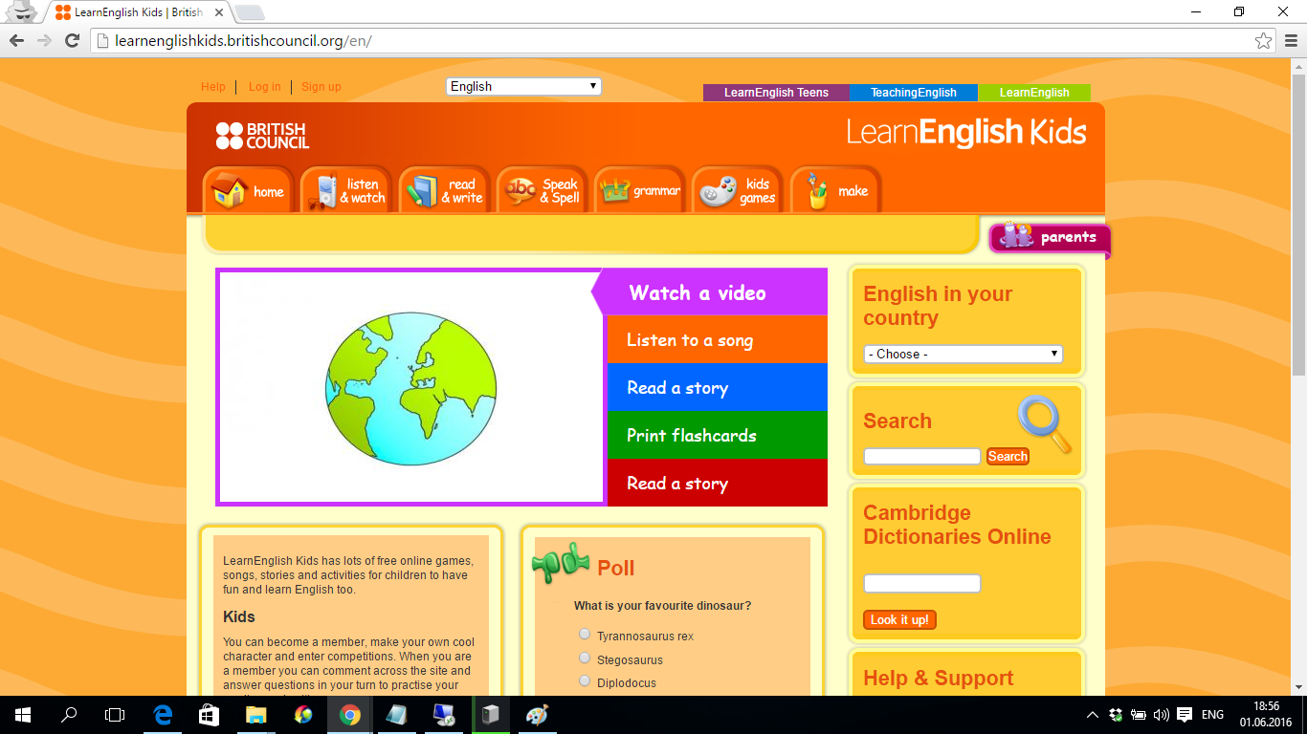Click the volume speaker tray icon
This screenshot has height=734, width=1307.
[1162, 715]
